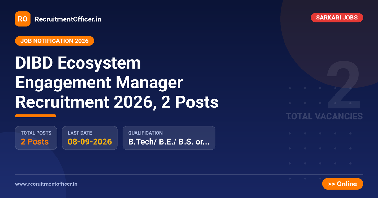The image size is (378, 198).
Task: Click the orange RO logo icon
Action: click(x=23, y=19)
